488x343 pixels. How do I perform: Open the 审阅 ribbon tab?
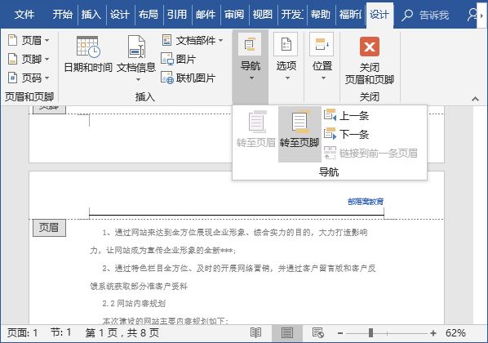[x=234, y=15]
